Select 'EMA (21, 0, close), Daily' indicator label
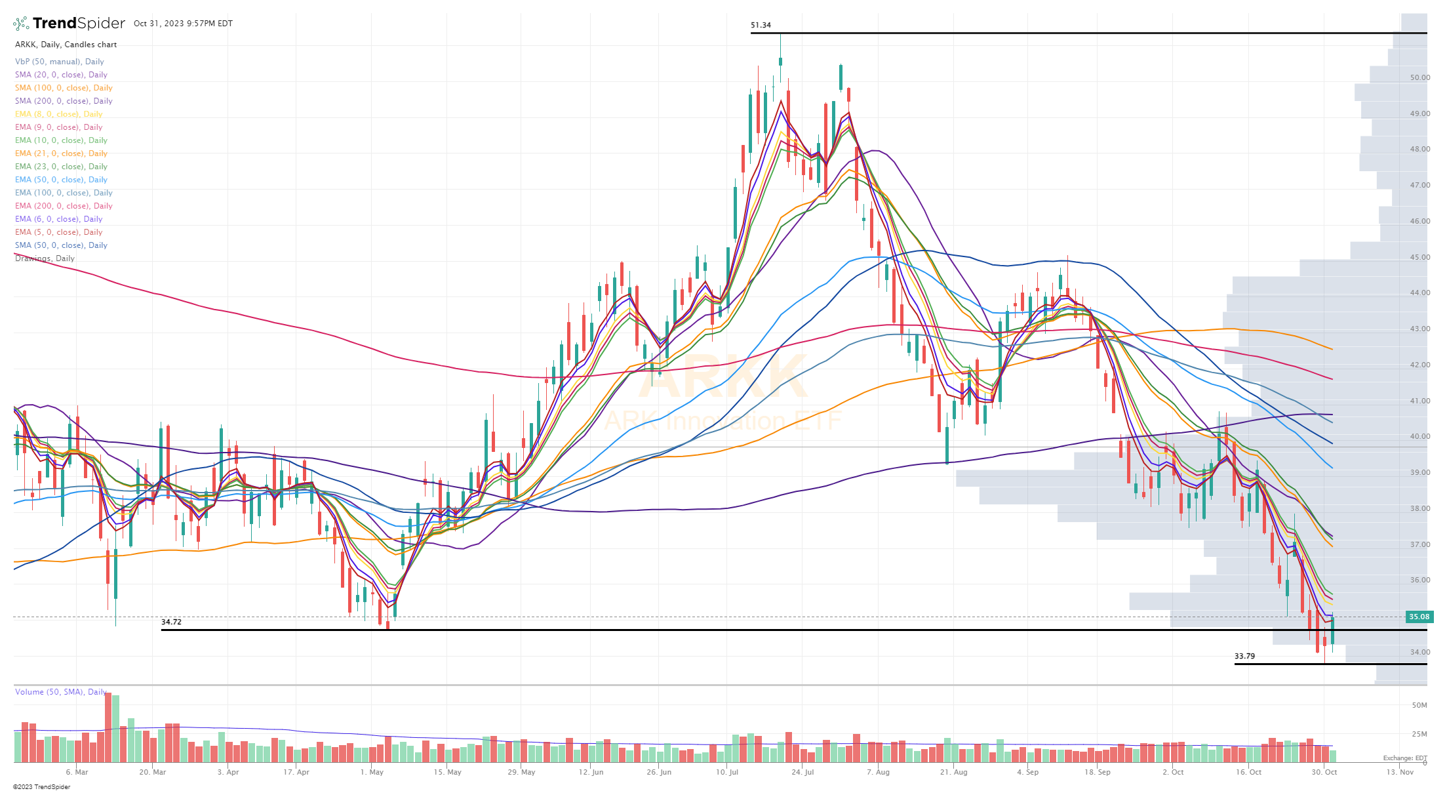The height and width of the screenshot is (793, 1447). coord(61,153)
